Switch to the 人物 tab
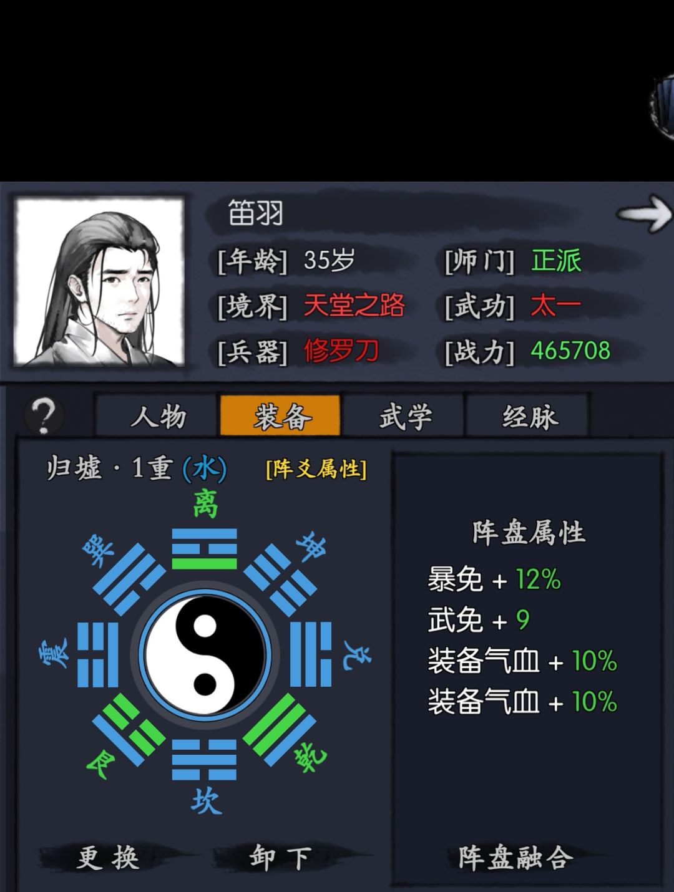The width and height of the screenshot is (674, 892). [x=157, y=415]
